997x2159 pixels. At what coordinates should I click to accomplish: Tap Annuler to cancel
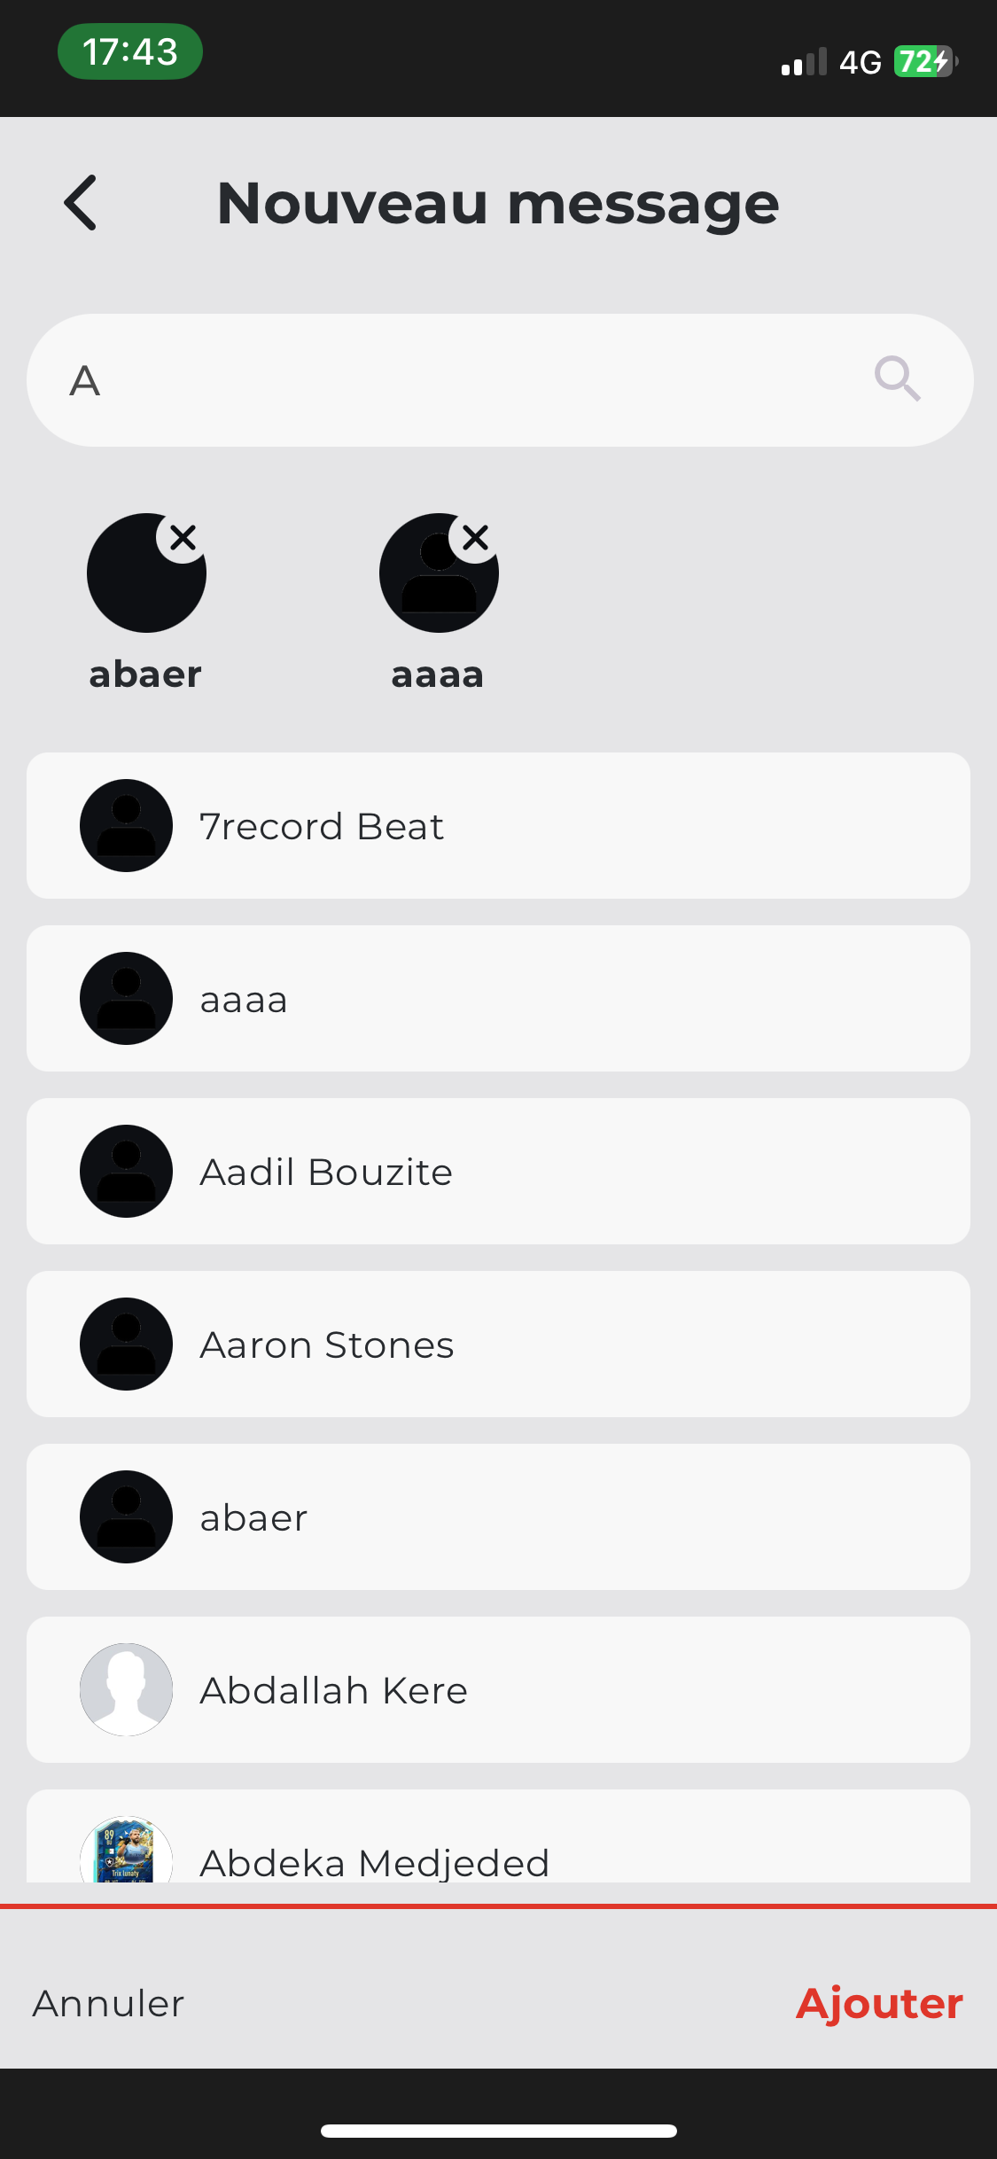click(x=108, y=2004)
